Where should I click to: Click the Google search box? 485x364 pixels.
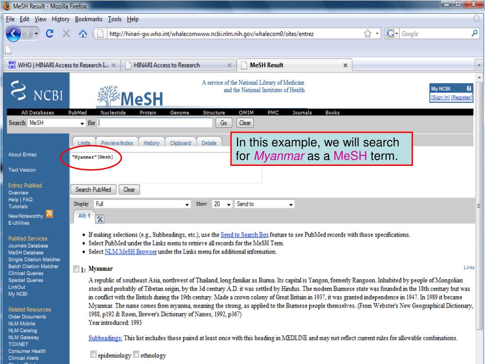tap(435, 34)
